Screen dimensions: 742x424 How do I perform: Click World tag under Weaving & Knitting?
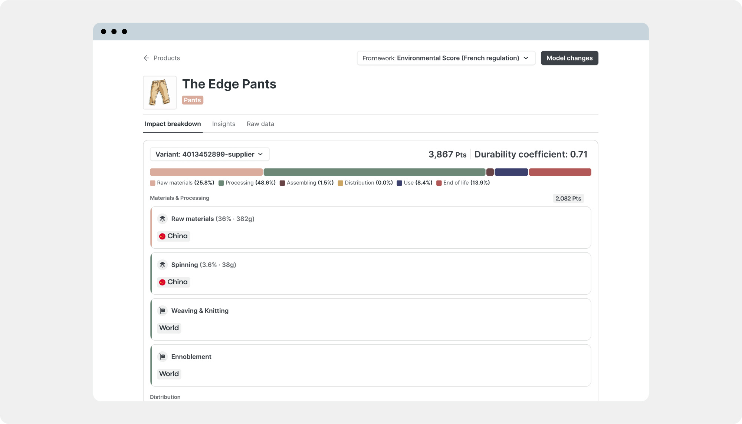click(169, 328)
